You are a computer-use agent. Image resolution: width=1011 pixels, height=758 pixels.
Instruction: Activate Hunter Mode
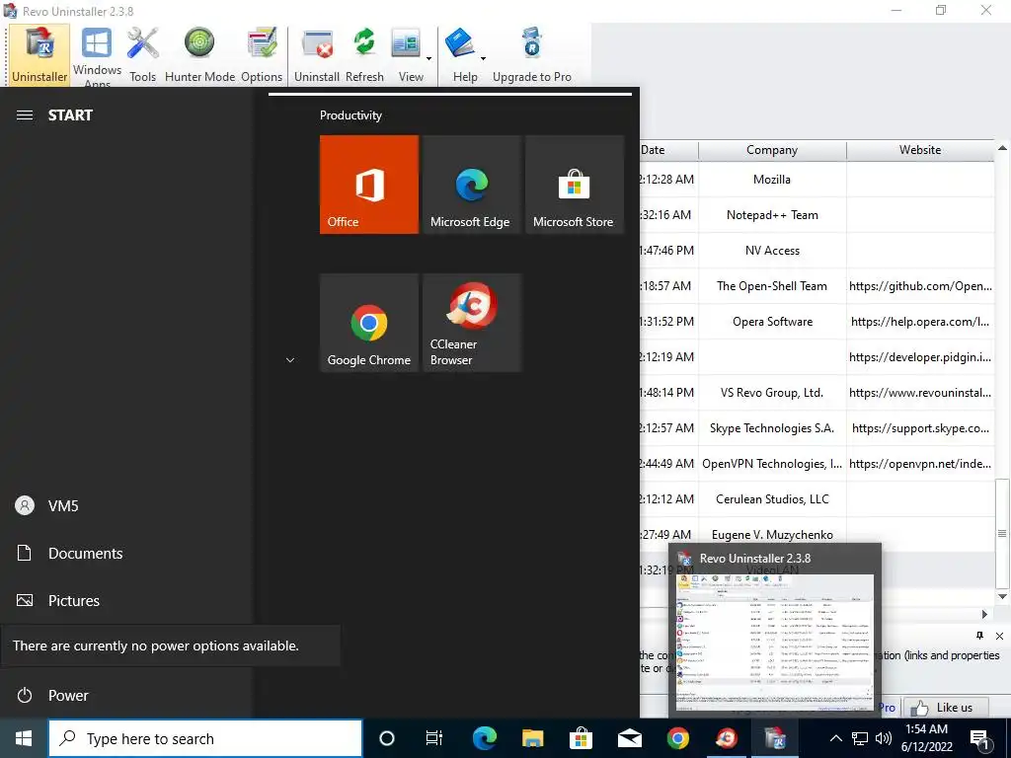(x=199, y=55)
